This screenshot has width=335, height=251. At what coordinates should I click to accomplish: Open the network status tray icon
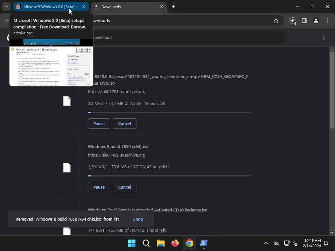287,243
